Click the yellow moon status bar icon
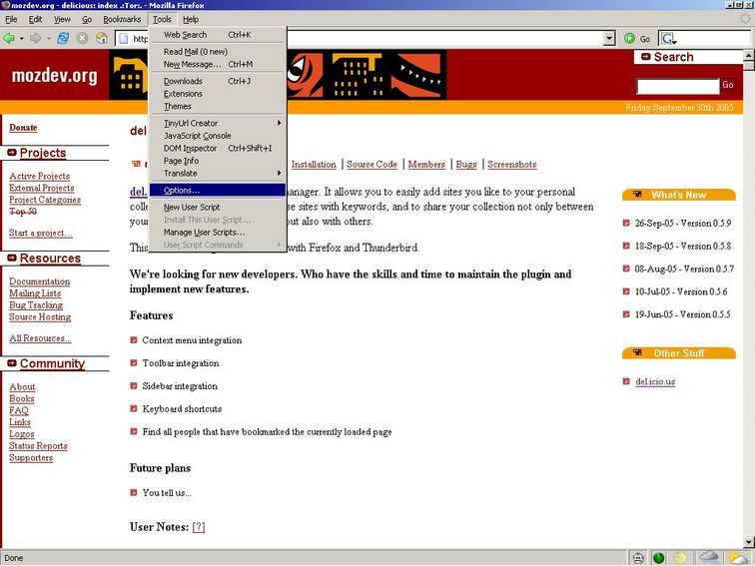755x566 pixels. click(x=680, y=558)
